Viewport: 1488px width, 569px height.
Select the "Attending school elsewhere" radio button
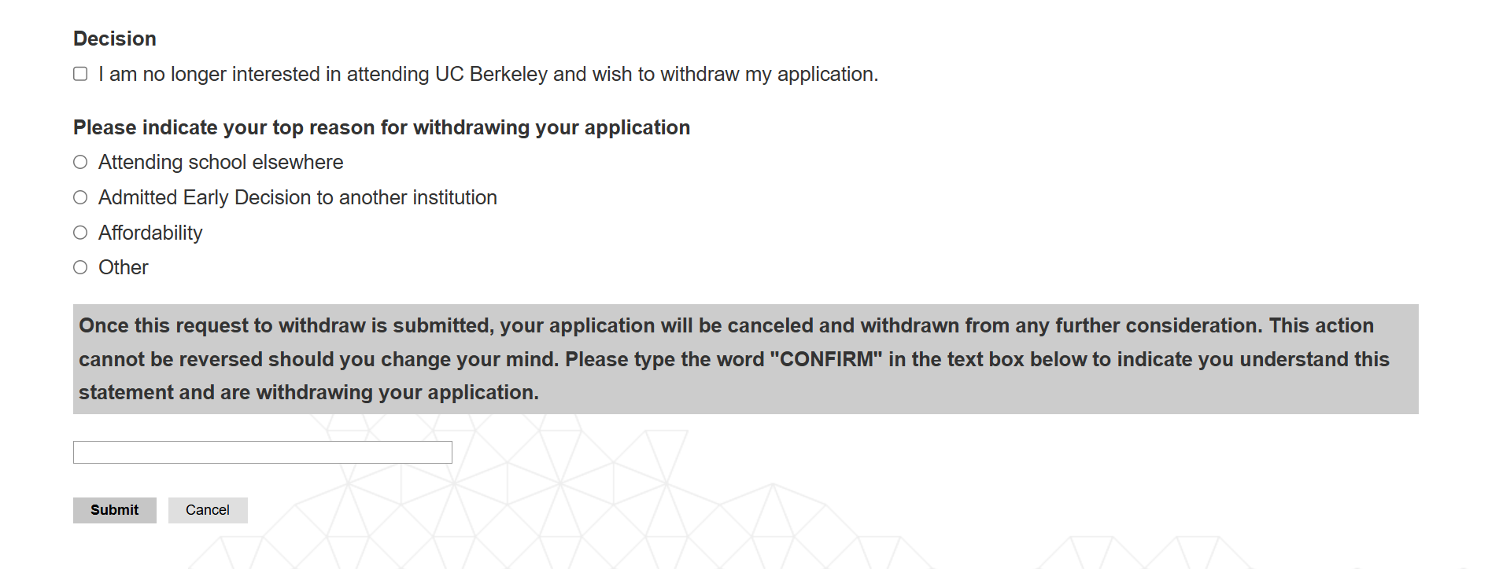tap(80, 162)
